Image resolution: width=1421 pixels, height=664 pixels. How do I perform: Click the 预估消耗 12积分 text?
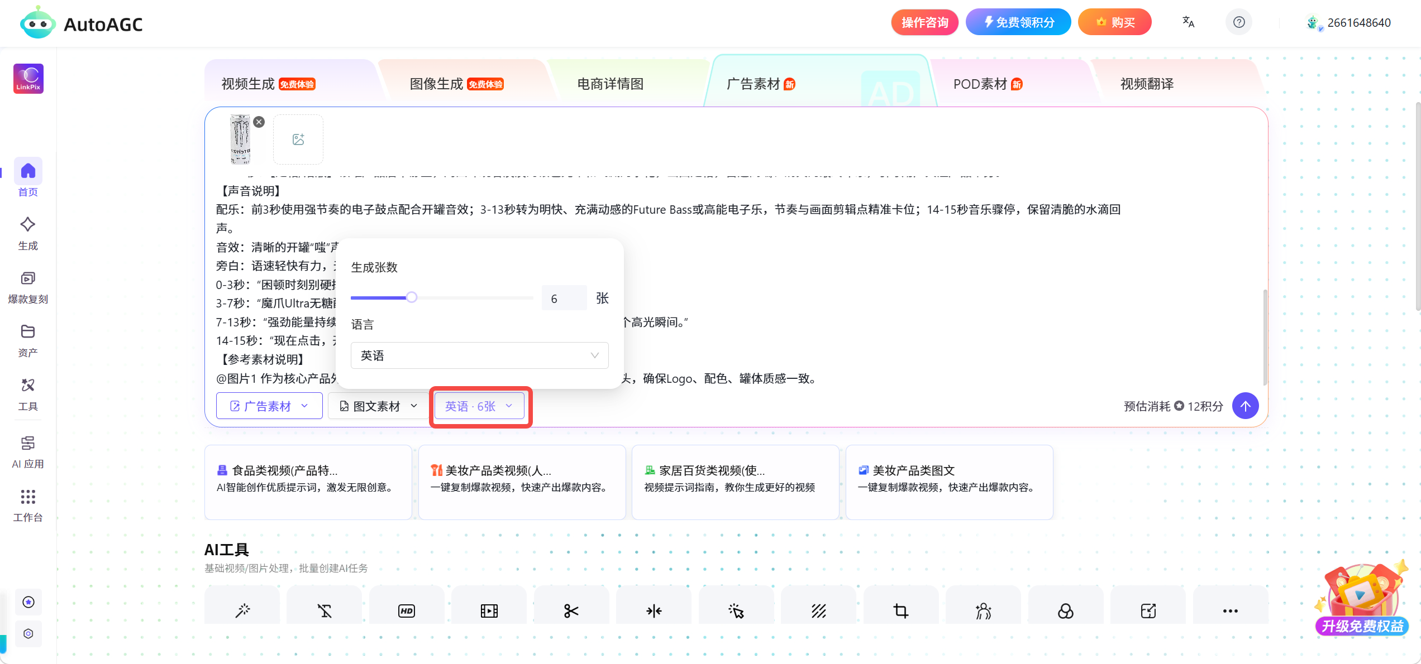pos(1173,406)
